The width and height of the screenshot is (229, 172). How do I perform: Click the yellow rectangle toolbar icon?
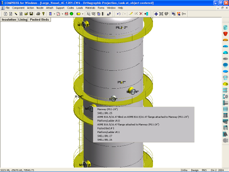point(78,14)
